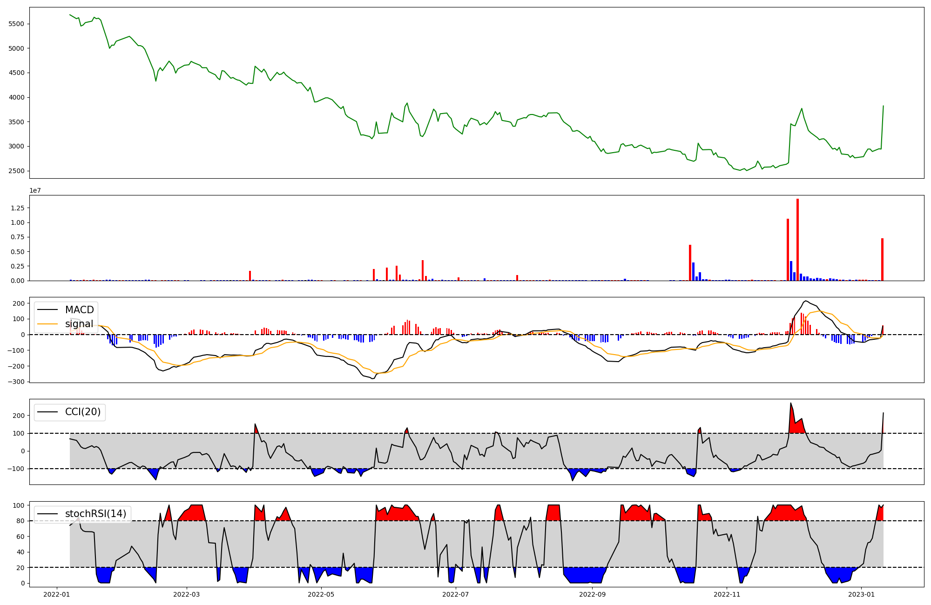Click the 2022-11 x-axis tick label
931x605 pixels.
click(x=727, y=594)
